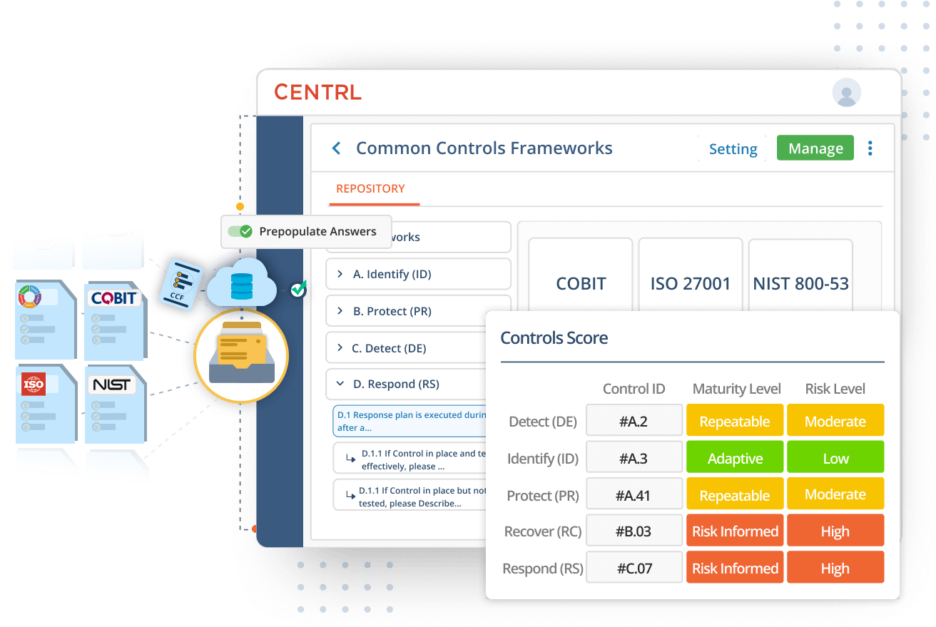Click the Detect (DE) Repeatable maturity cell

click(734, 421)
